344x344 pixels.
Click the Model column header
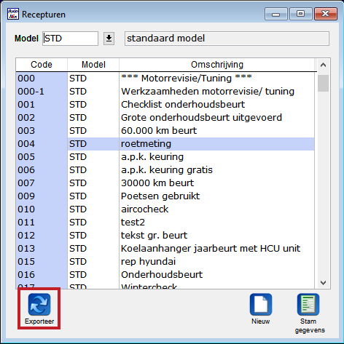pos(93,65)
